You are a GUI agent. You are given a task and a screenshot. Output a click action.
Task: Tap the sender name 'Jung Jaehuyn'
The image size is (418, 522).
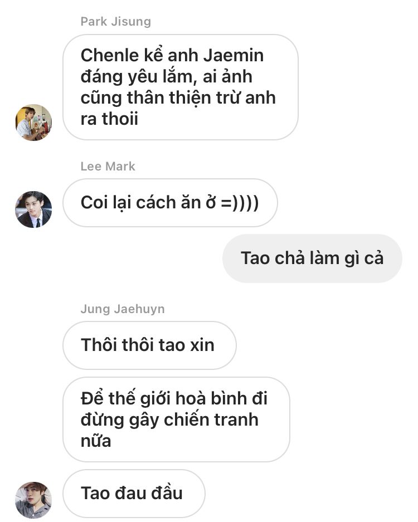click(x=123, y=309)
